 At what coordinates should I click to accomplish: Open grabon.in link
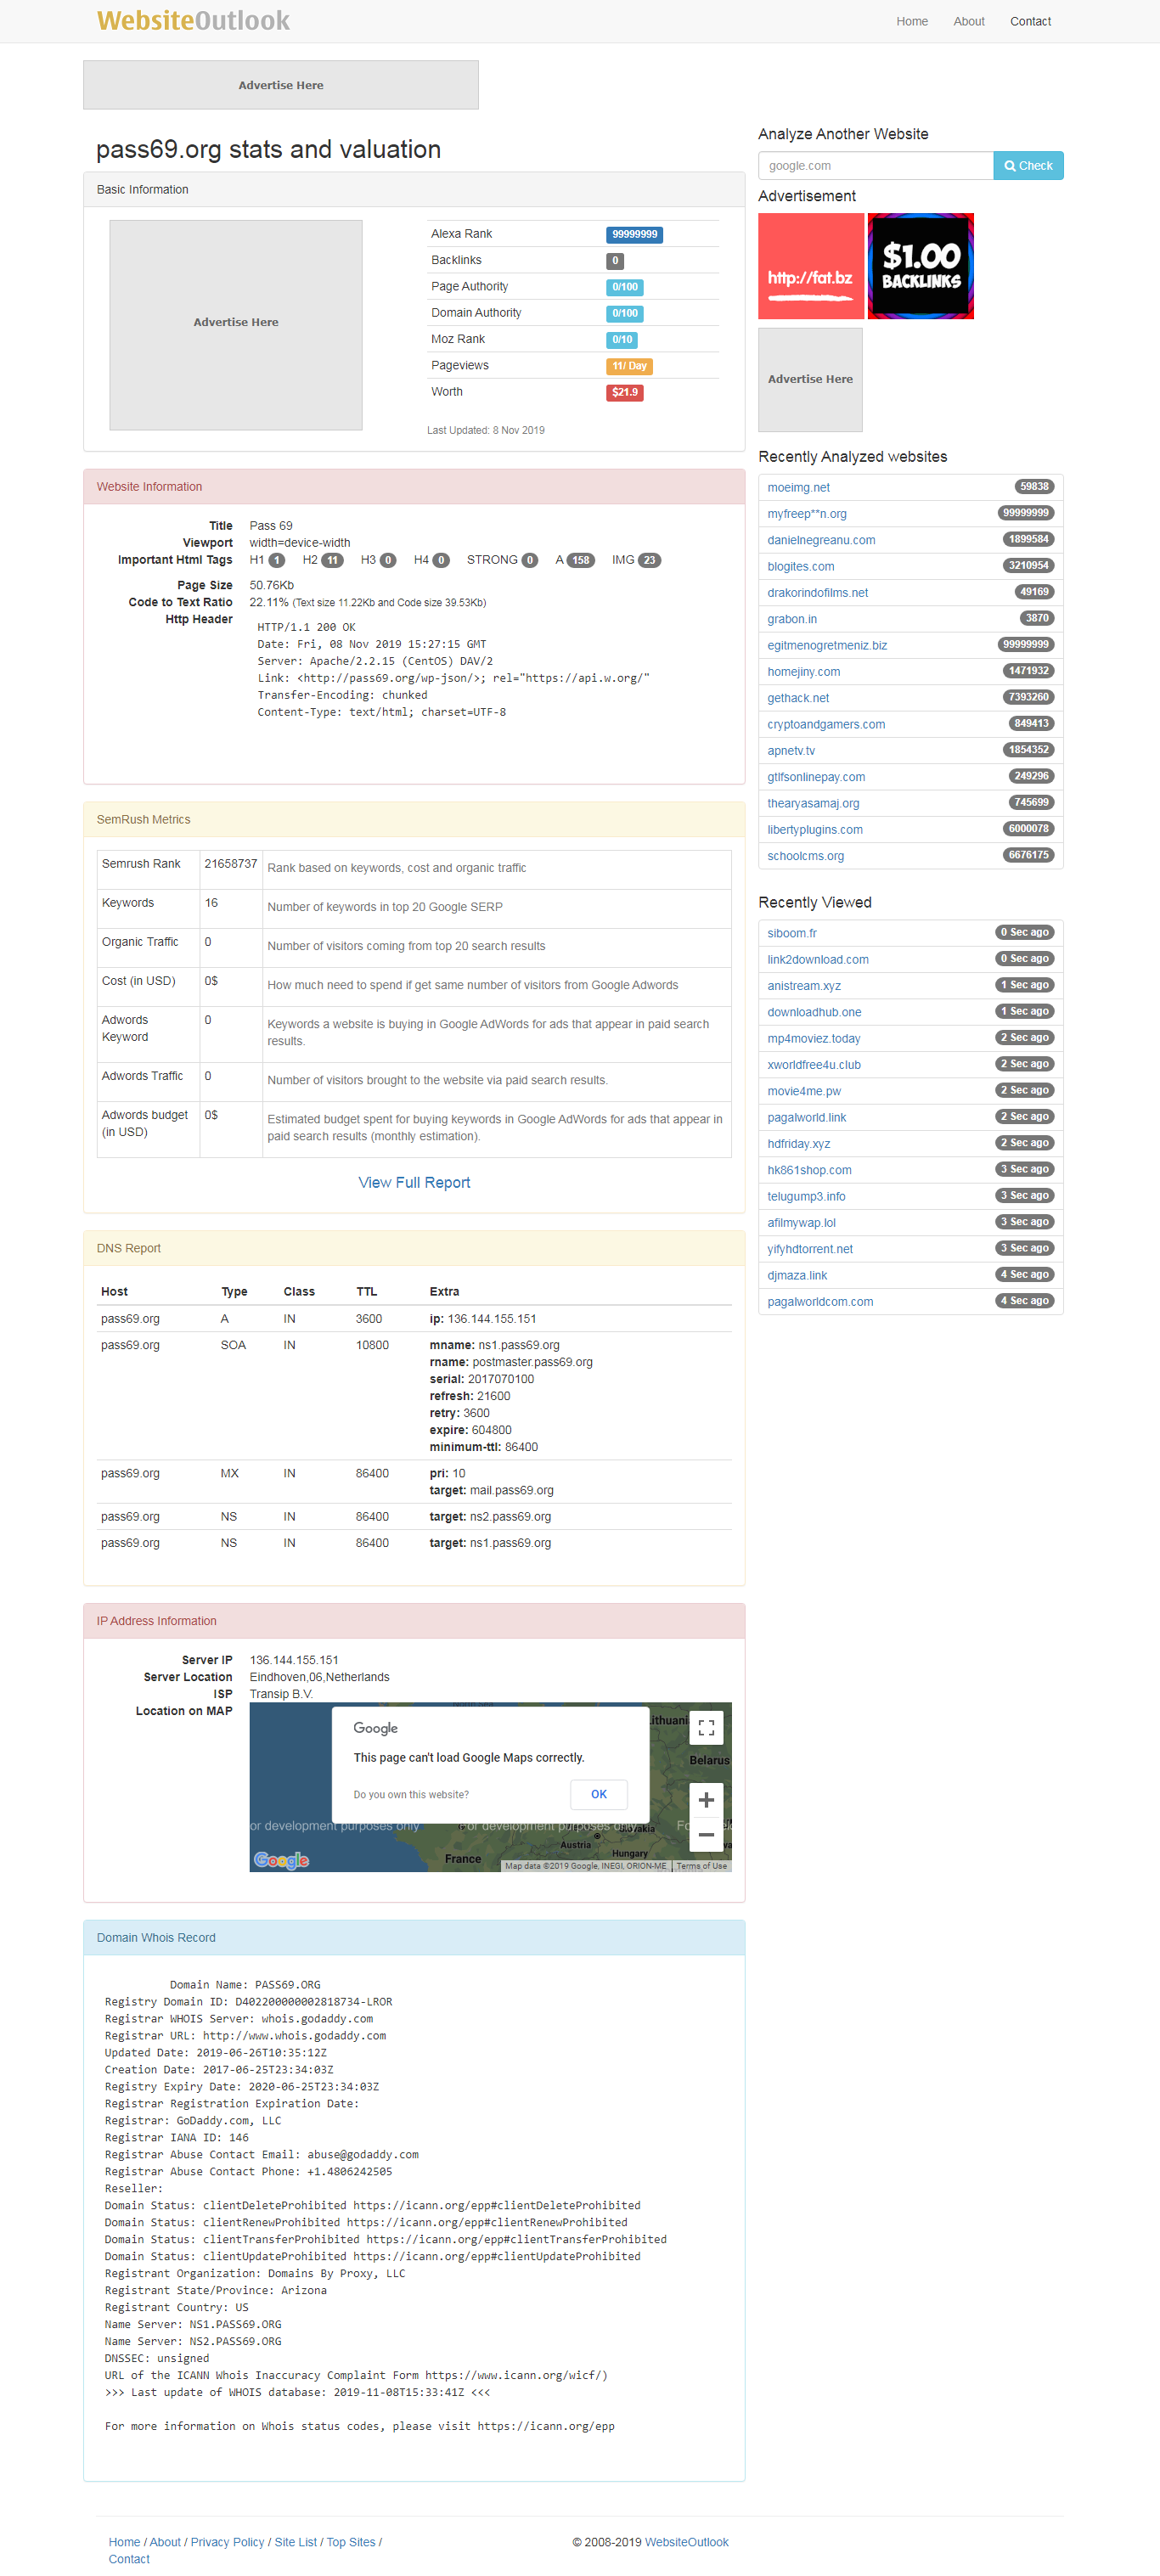[x=792, y=619]
